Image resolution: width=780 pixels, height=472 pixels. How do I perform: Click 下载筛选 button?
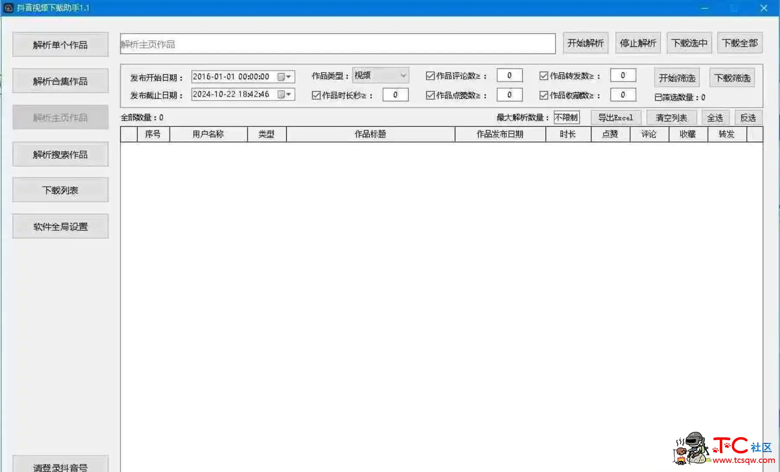click(x=732, y=78)
